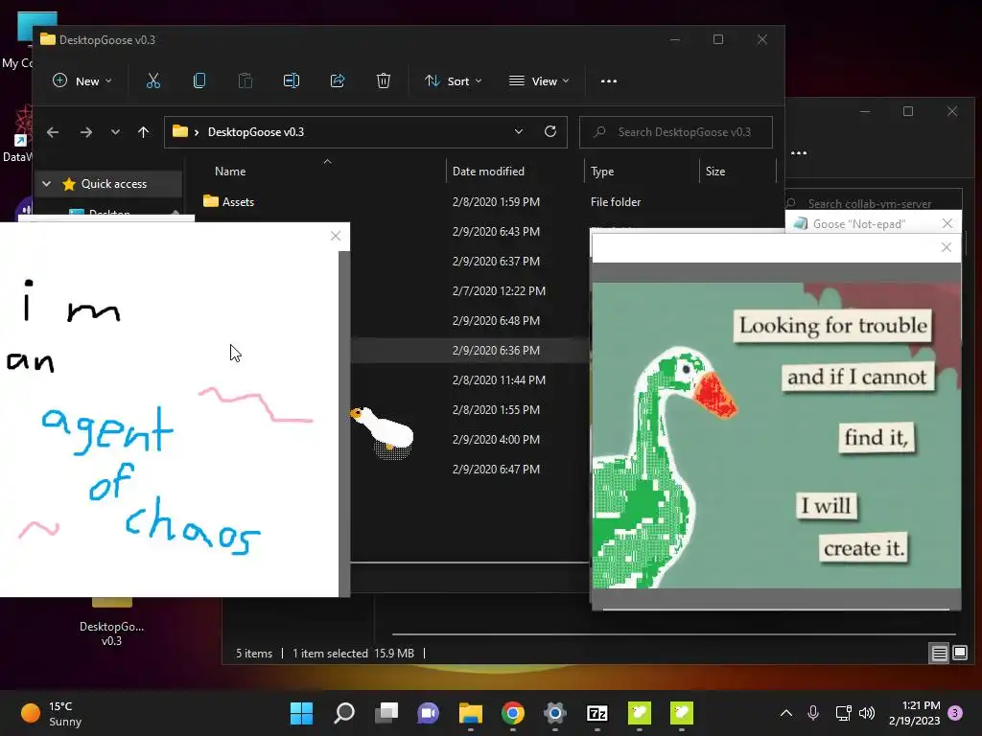
Task: Click the volume speaker tray icon
Action: click(867, 713)
